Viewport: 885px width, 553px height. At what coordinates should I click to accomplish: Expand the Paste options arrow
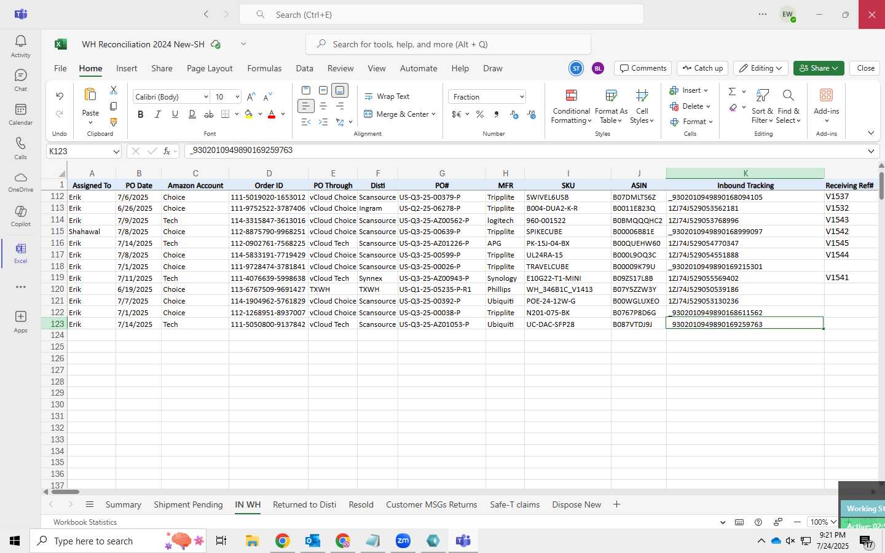(90, 122)
